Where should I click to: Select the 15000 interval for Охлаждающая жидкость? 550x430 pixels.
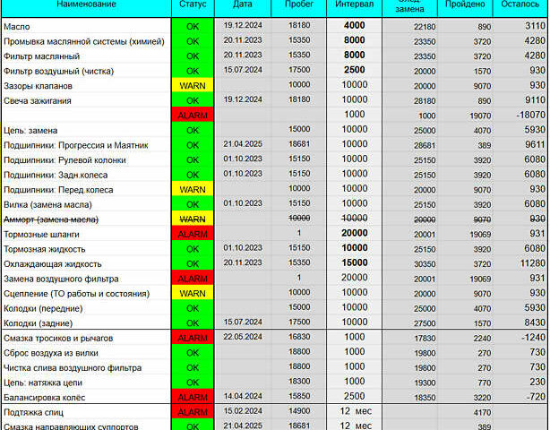click(x=354, y=262)
